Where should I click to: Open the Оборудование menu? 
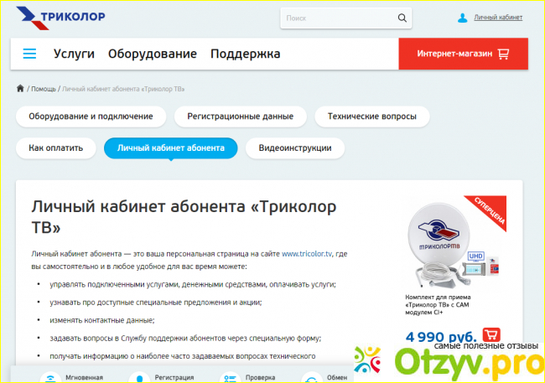tap(153, 54)
